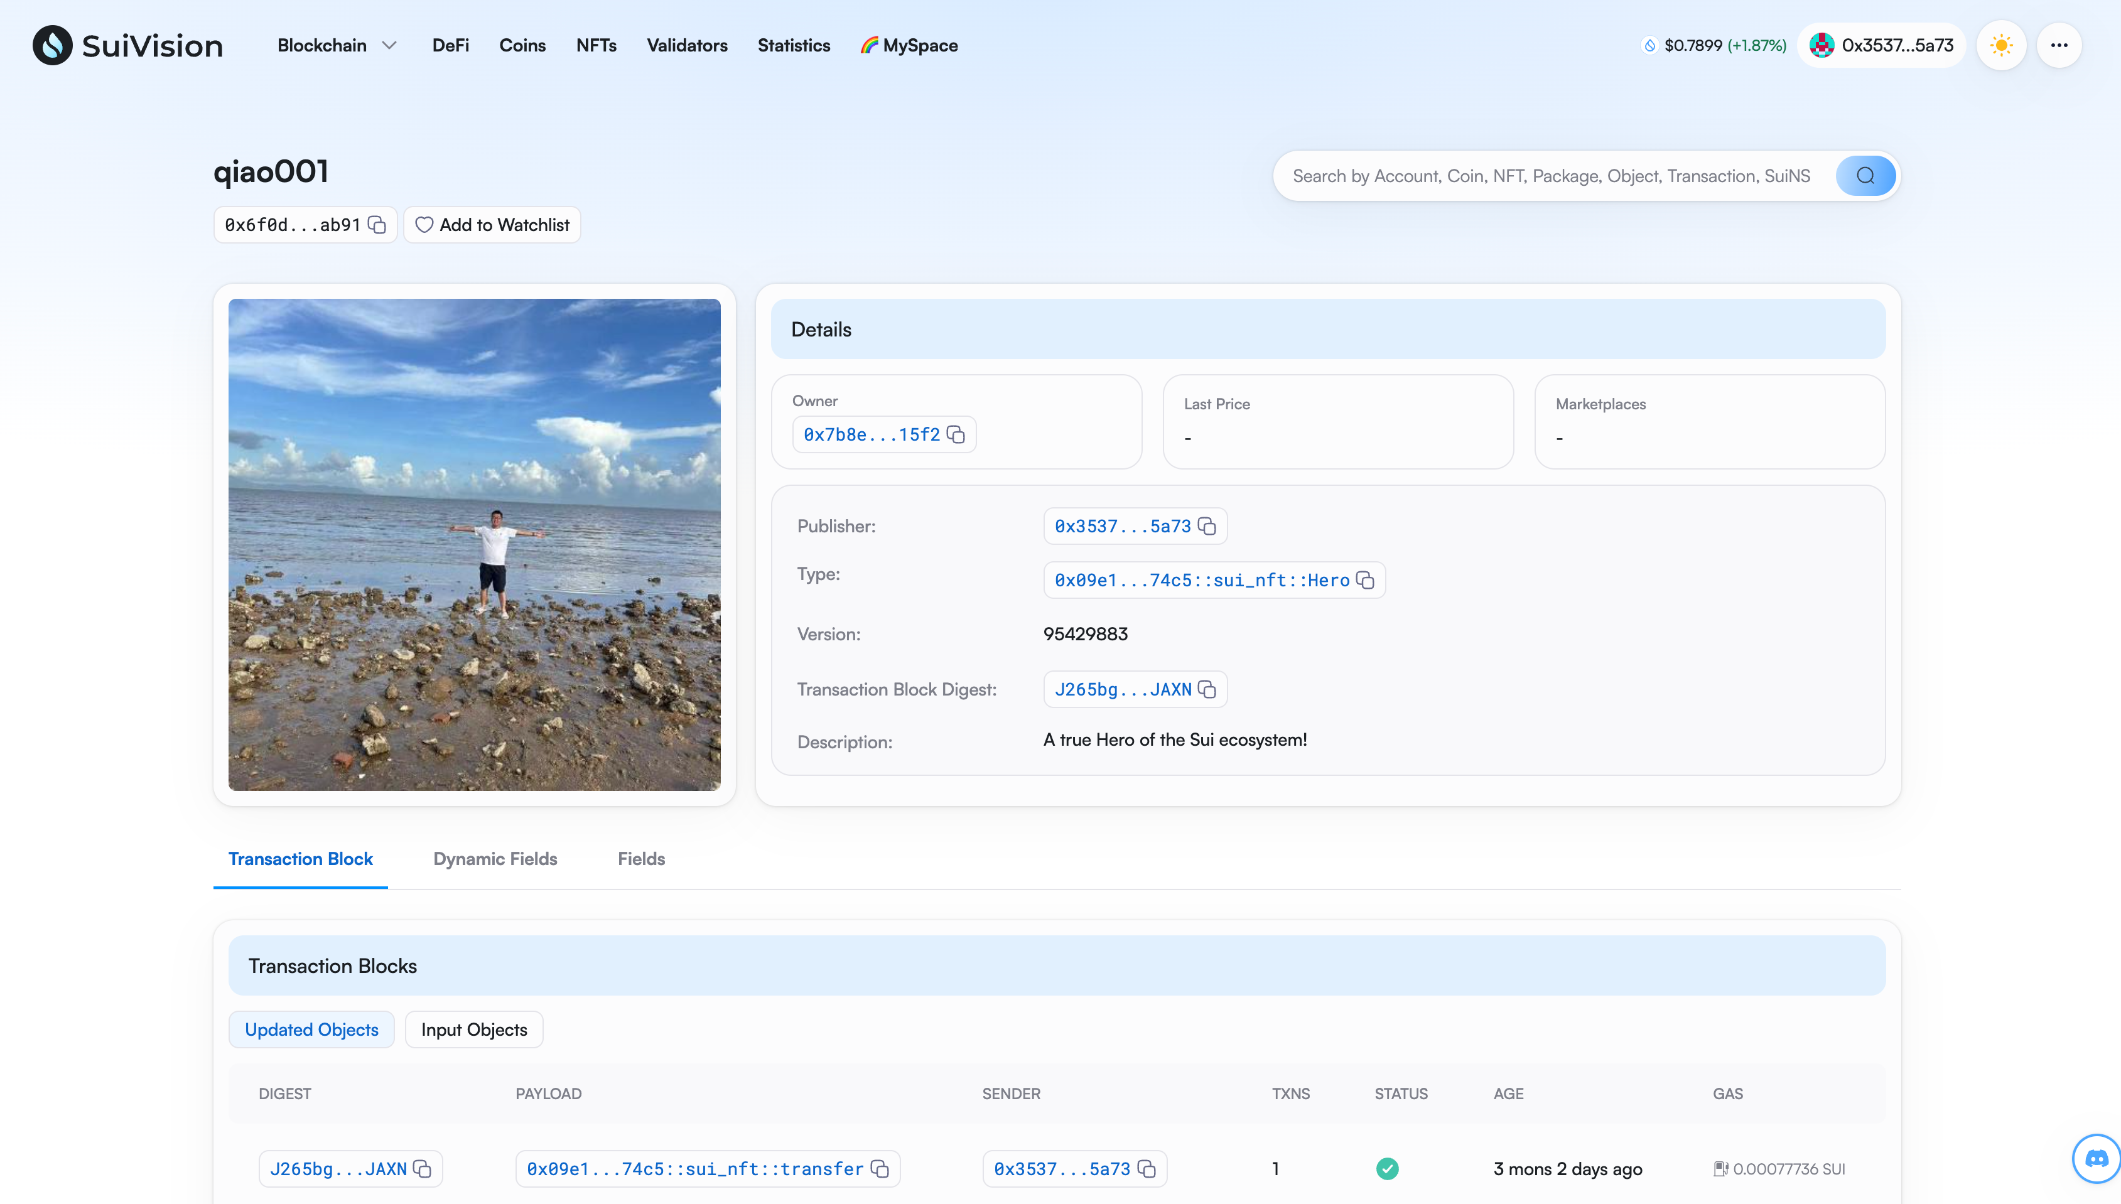Screen dimensions: 2121x1204
Task: Click the gas pump icon by 0.00077736 SUI
Action: [x=1721, y=1168]
